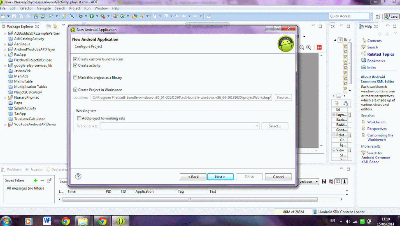Expand the FaxApp project node

click(5, 55)
